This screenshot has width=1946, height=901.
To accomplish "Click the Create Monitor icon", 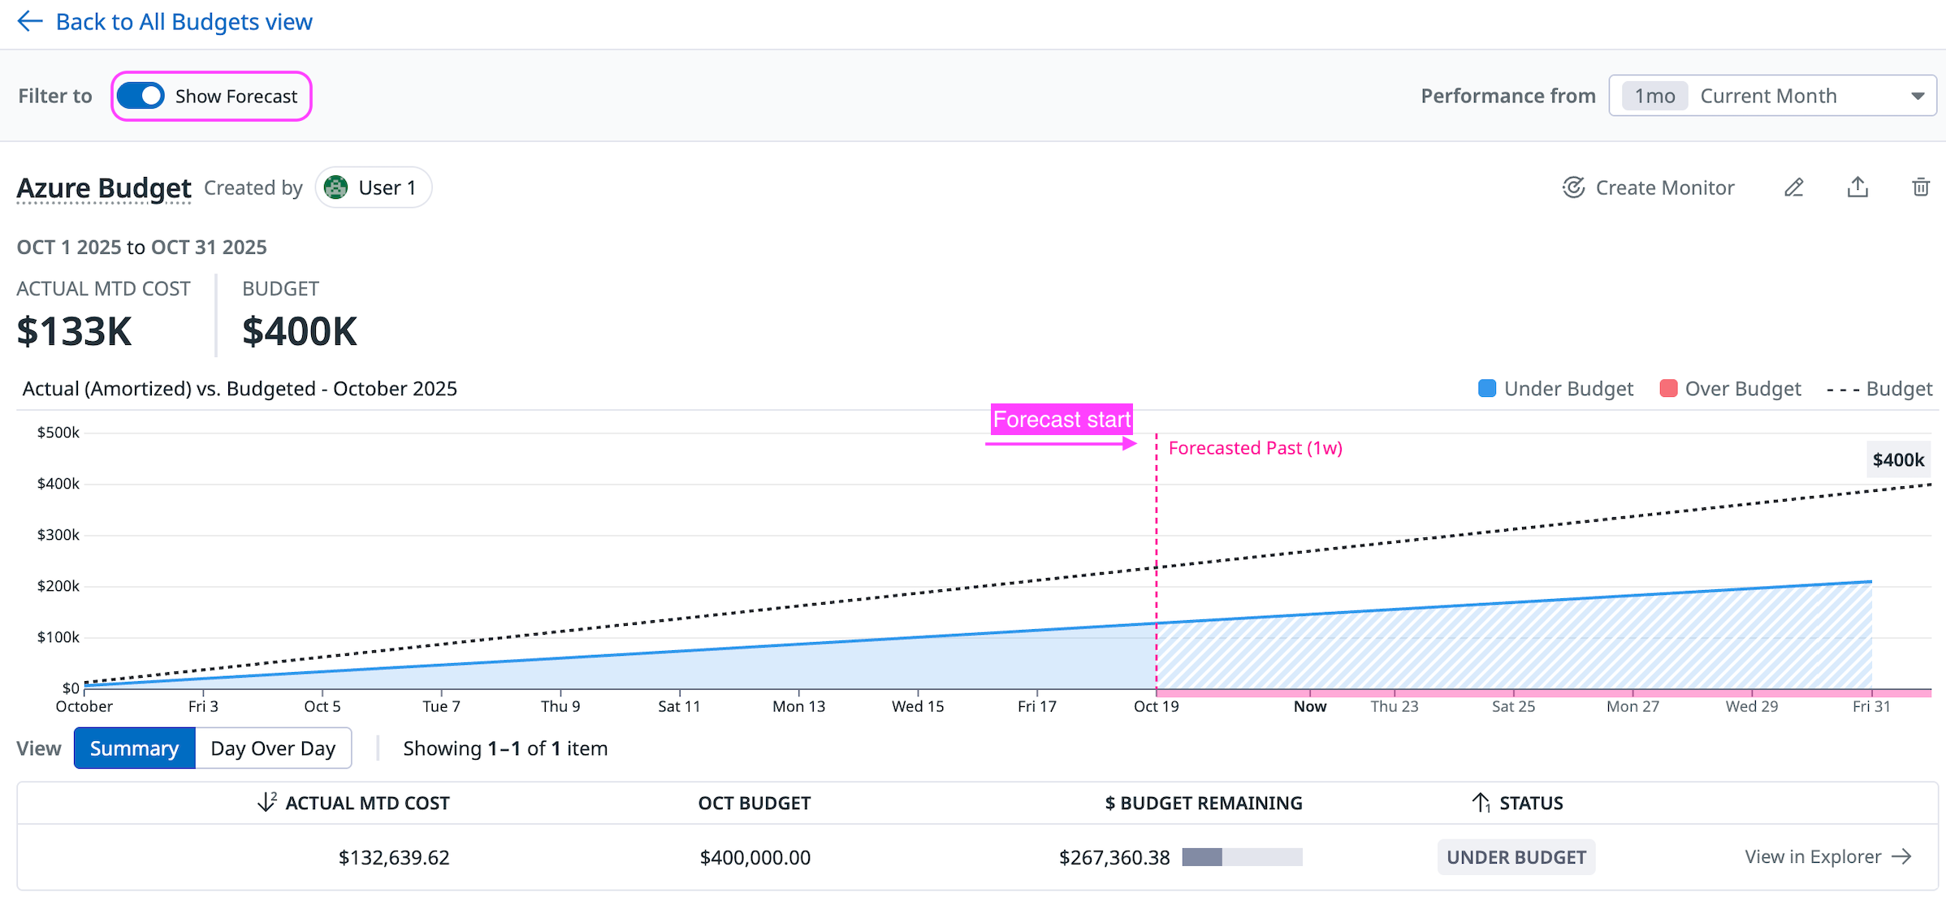I will [x=1573, y=188].
